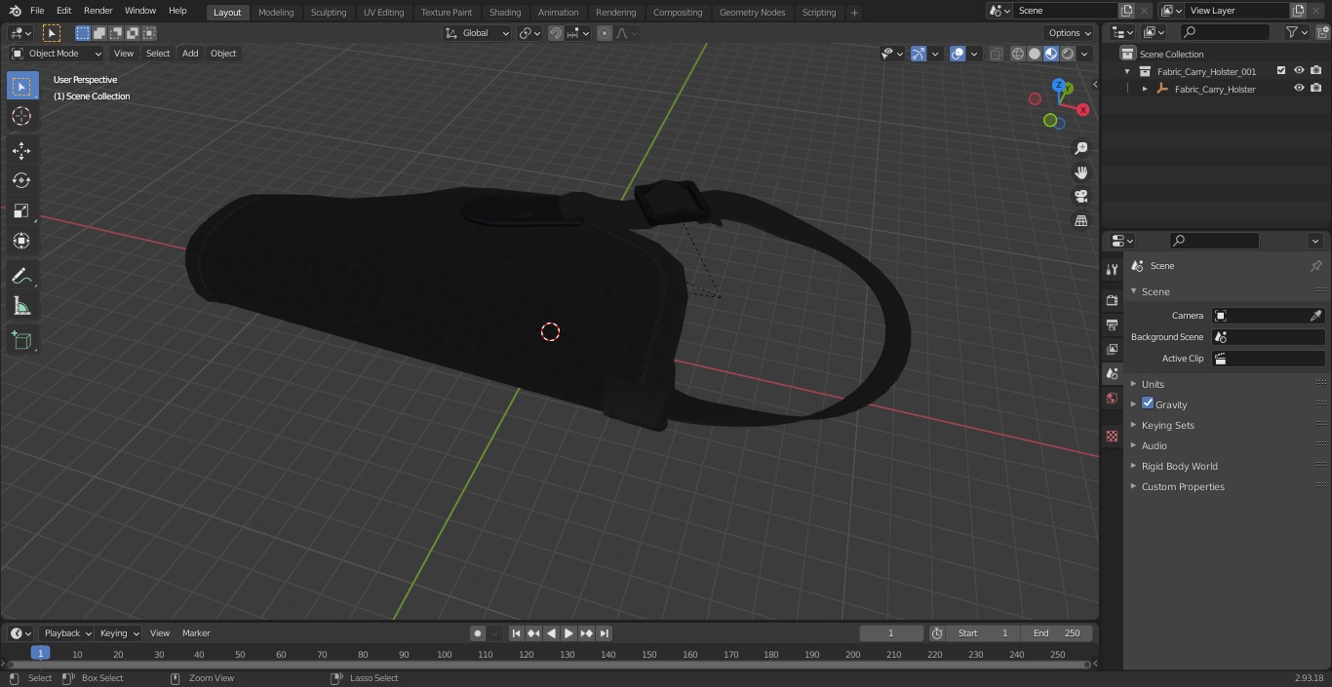
Task: Jump to timeline start frame
Action: 516,633
